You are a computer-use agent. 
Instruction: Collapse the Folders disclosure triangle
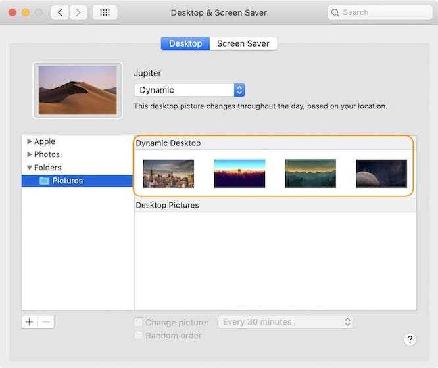point(30,168)
